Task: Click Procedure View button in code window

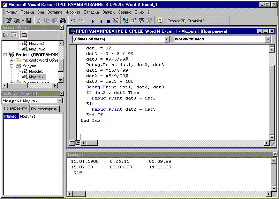Action: (72, 143)
